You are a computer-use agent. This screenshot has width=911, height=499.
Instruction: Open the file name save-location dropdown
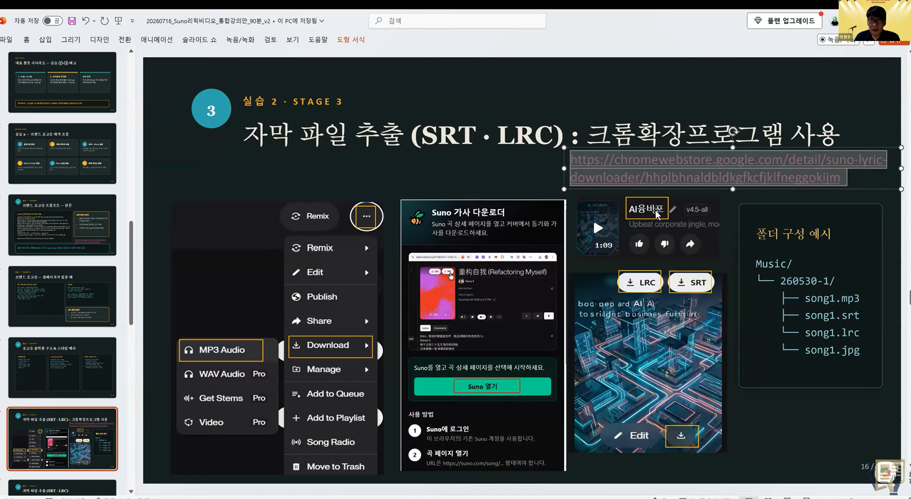pos(322,21)
